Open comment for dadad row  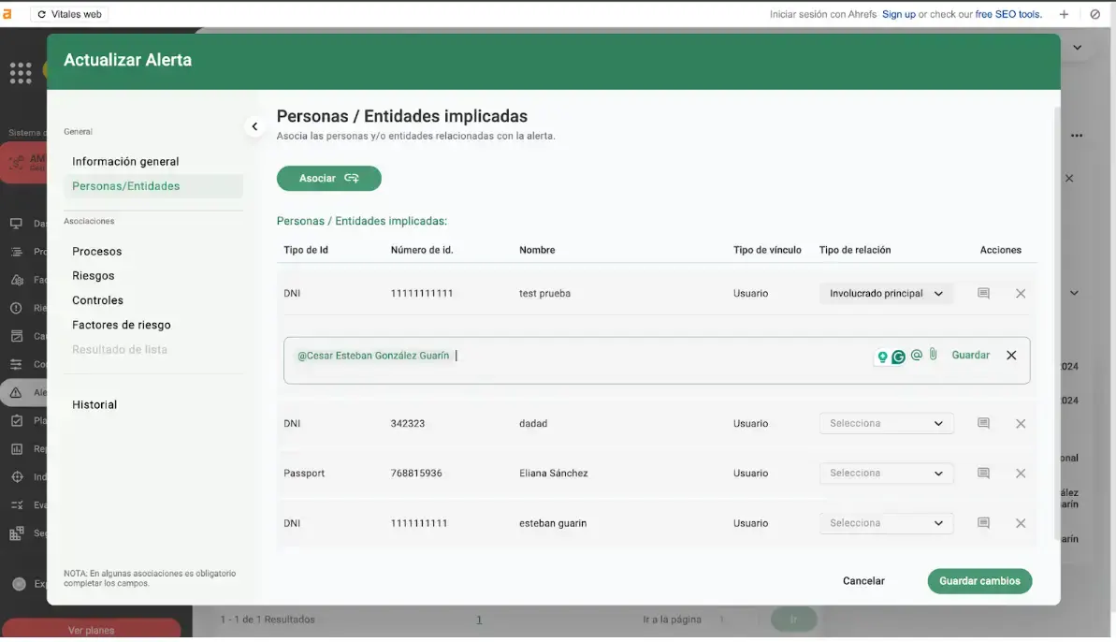coord(983,424)
